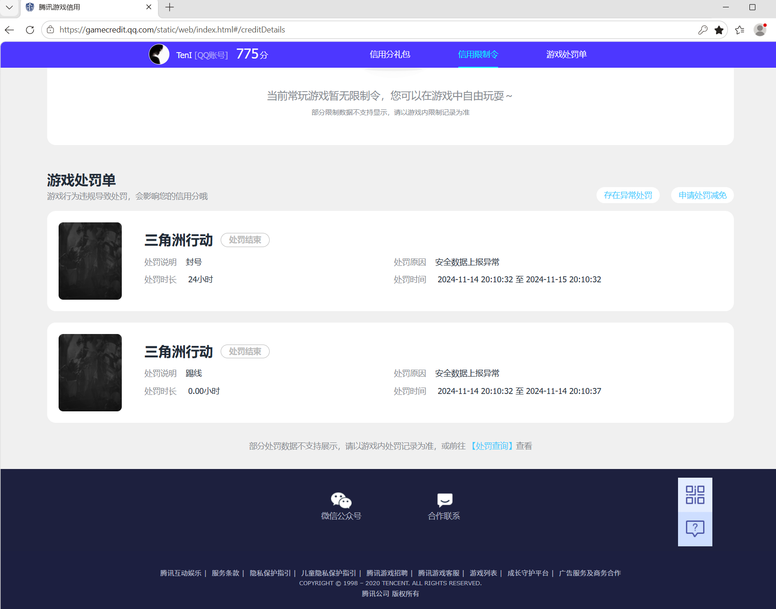Click 处罚结束 badge on the 封号 record
The image size is (776, 609).
[x=245, y=240]
